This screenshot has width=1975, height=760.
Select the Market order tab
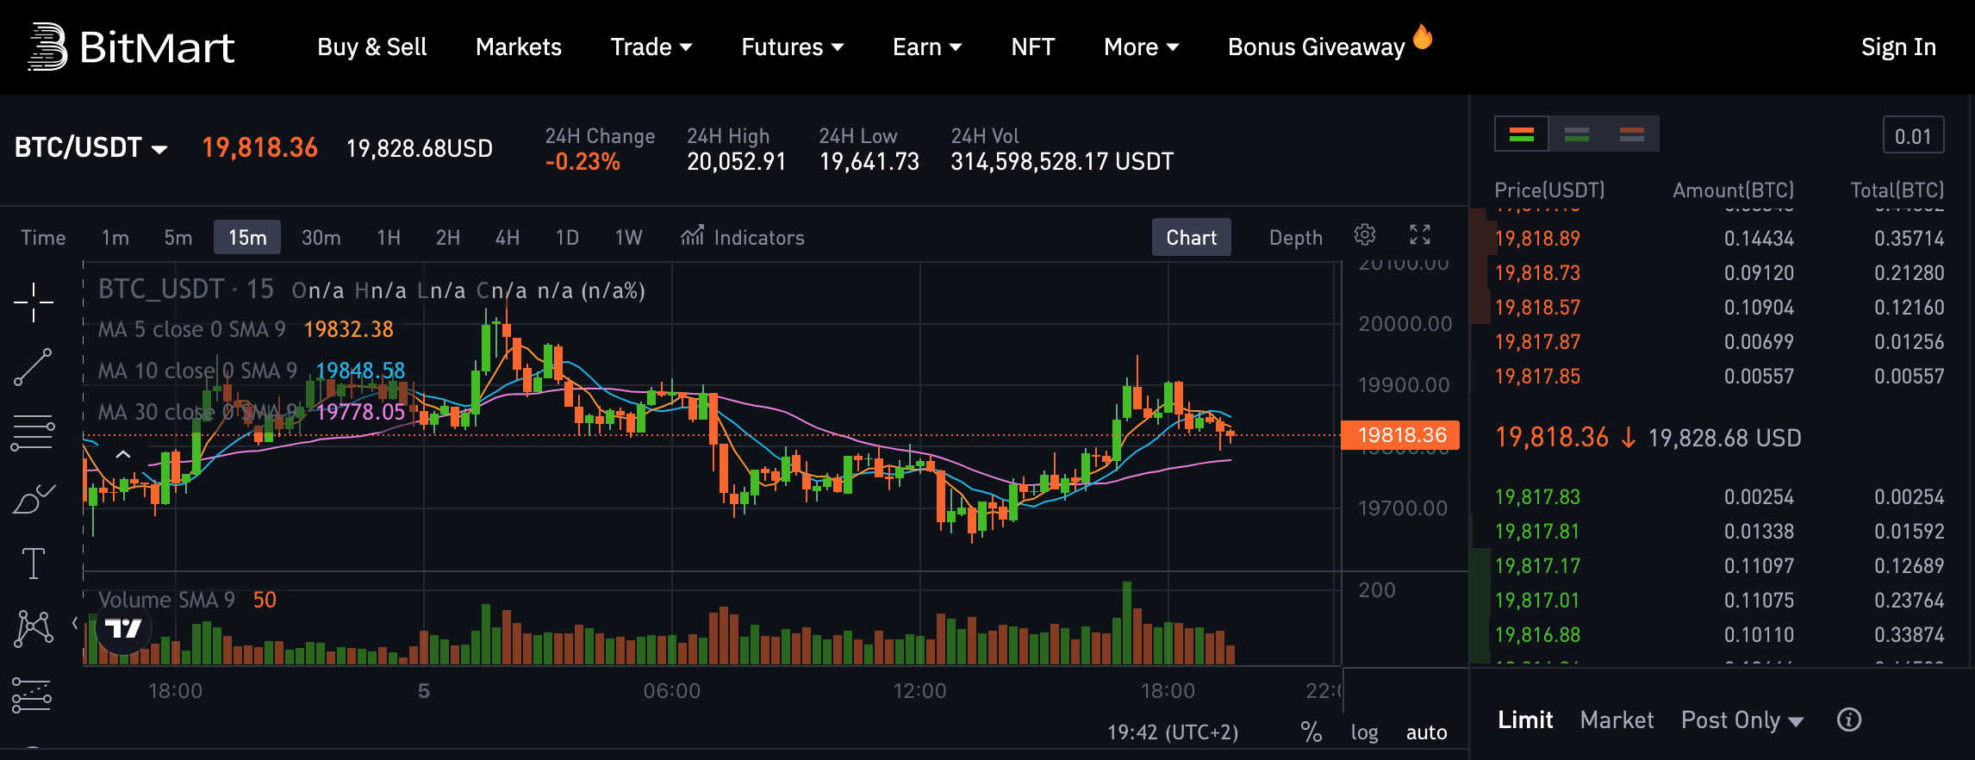tap(1617, 720)
